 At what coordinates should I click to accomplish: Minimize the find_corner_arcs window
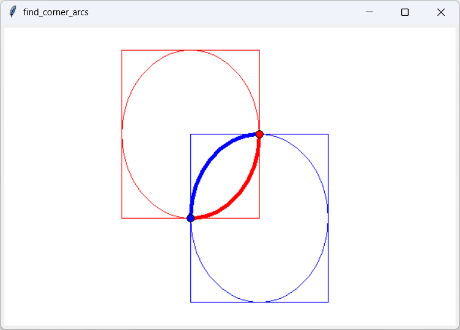[369, 12]
